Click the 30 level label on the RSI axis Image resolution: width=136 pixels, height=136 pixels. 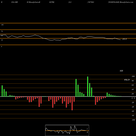pyautogui.click(x=2, y=40)
